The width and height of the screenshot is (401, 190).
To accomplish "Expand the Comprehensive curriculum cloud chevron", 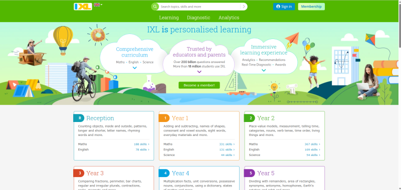I will click(135, 68).
